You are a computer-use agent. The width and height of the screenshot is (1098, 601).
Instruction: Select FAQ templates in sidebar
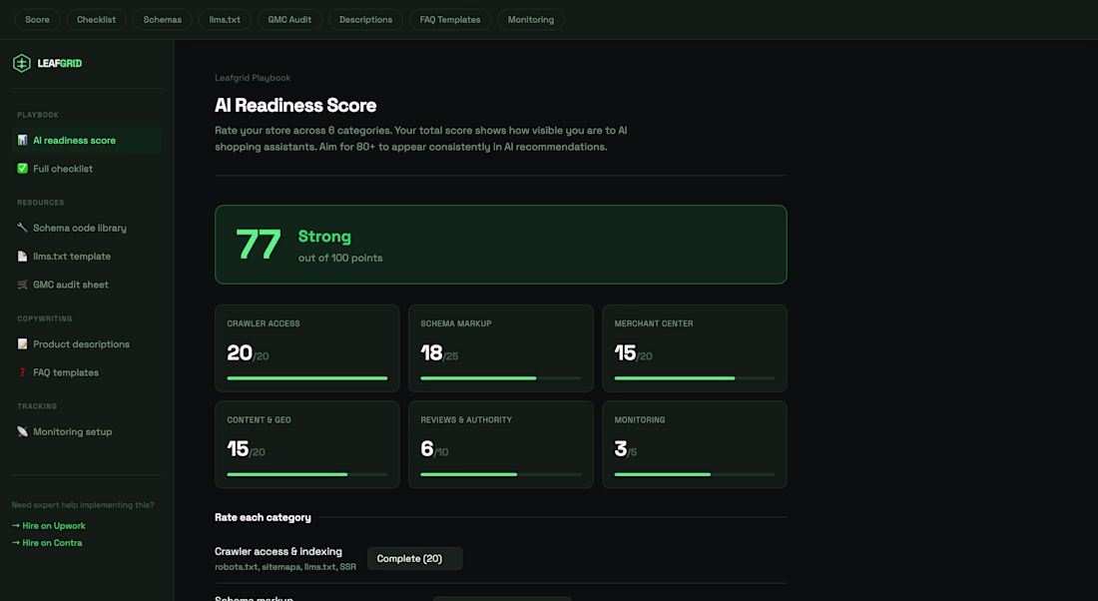point(87,372)
